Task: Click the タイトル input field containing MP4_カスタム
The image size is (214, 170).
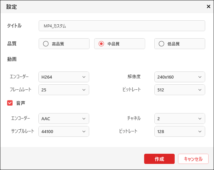Action: point(122,26)
